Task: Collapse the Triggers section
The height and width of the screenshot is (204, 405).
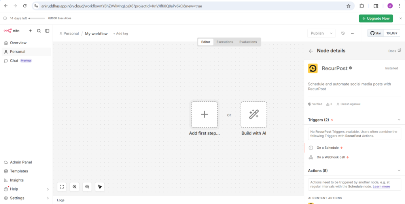Action: [x=399, y=120]
